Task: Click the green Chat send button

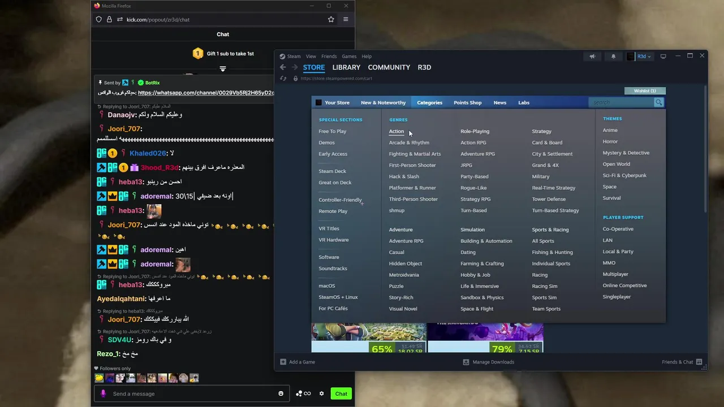Action: 341,393
